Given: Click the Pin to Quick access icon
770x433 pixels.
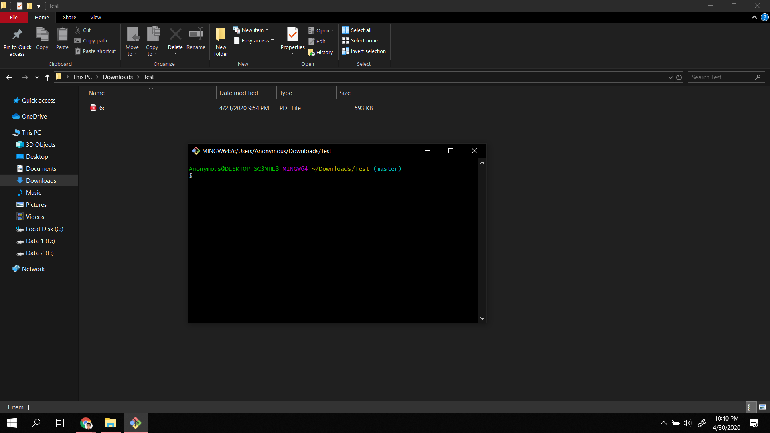Looking at the screenshot, I should tap(17, 35).
